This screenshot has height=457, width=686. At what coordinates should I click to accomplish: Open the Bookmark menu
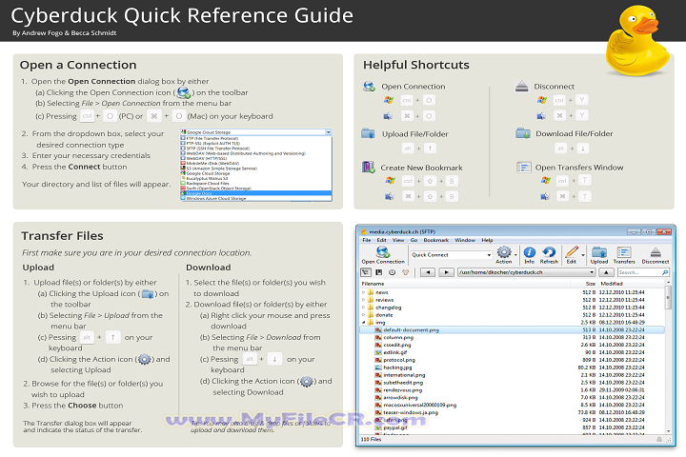pyautogui.click(x=435, y=240)
